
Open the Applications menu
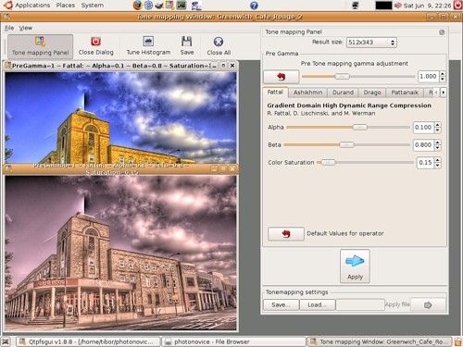point(32,6)
